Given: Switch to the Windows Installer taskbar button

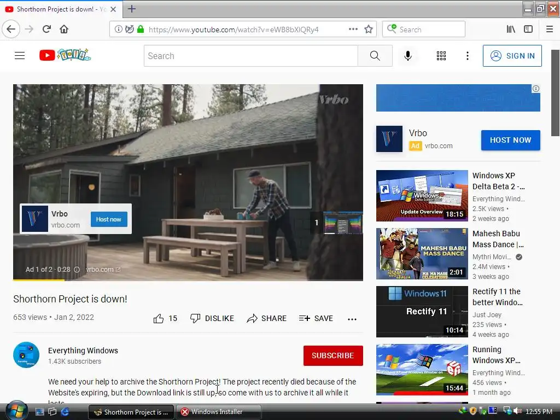Looking at the screenshot, I should tap(218, 412).
